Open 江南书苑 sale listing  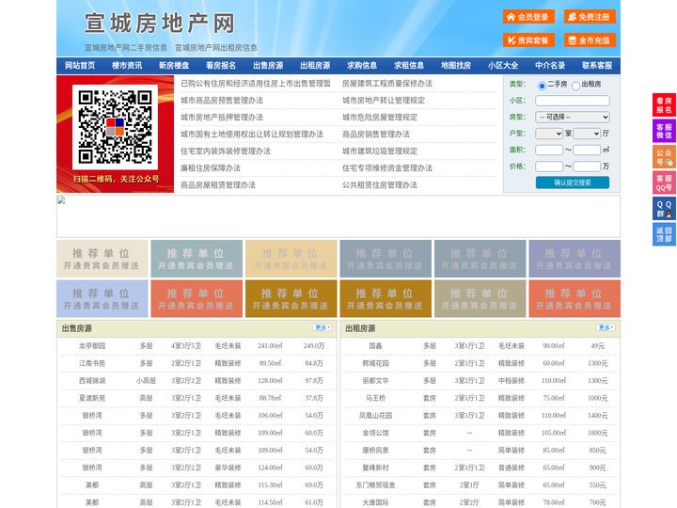click(92, 363)
